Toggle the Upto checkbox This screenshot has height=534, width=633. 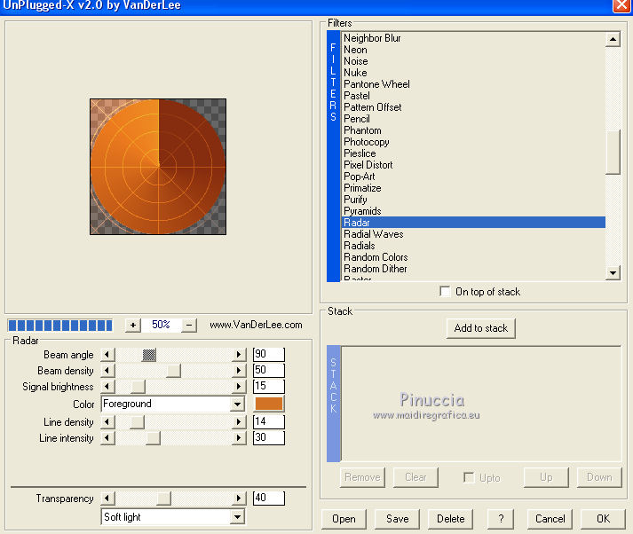(x=469, y=477)
